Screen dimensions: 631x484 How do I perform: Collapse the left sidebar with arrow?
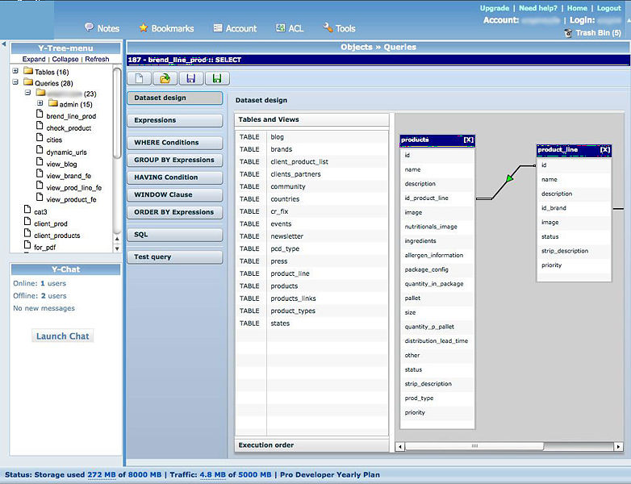coord(3,44)
